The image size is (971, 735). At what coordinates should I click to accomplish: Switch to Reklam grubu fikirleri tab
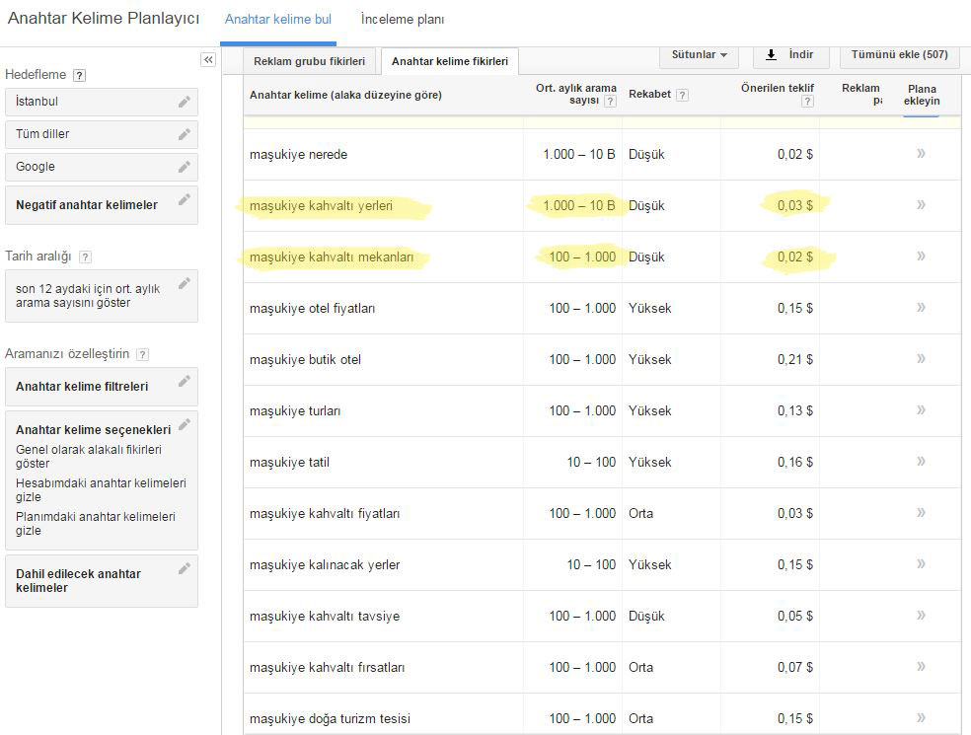tap(309, 61)
